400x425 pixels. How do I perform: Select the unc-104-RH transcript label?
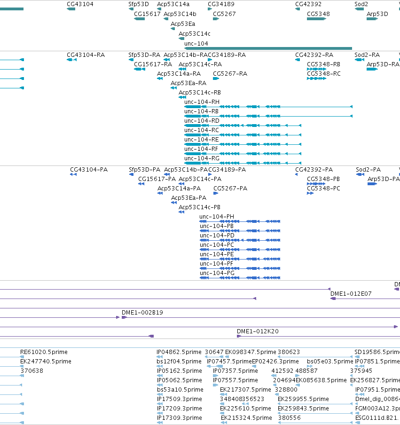click(x=202, y=102)
